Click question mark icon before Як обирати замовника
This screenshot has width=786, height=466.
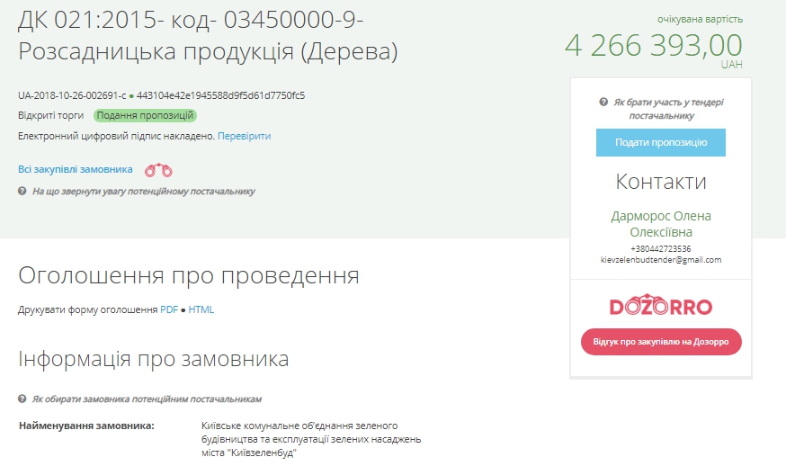click(22, 399)
